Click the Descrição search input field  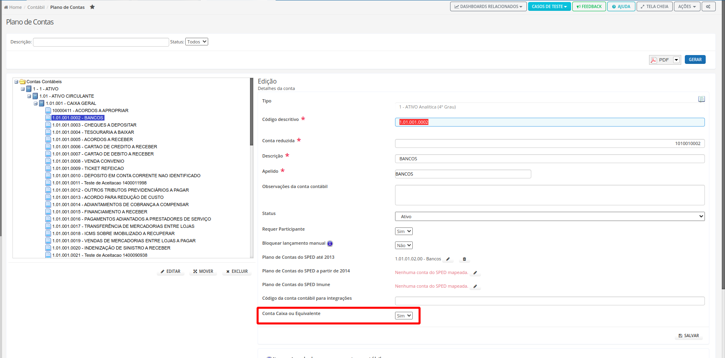pyautogui.click(x=101, y=42)
